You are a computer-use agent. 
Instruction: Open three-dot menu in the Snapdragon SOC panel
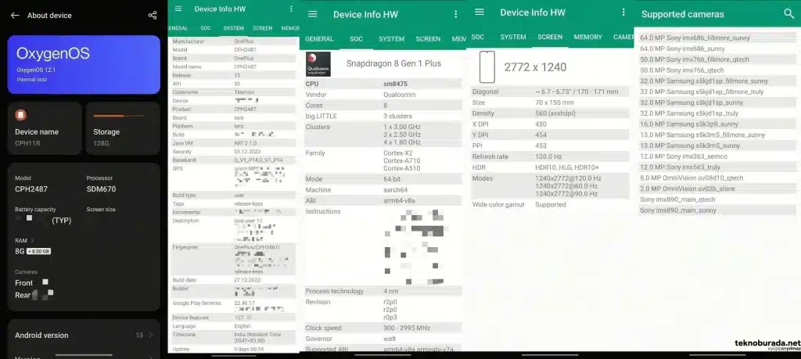point(456,14)
